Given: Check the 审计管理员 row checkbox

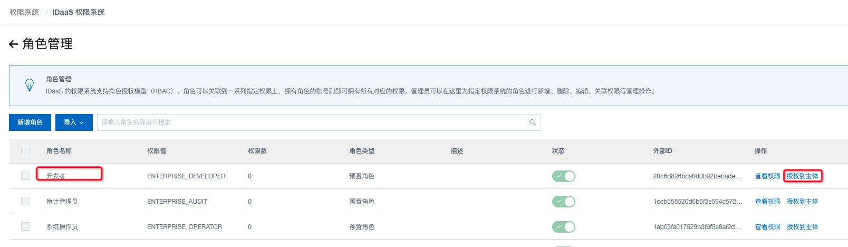Looking at the screenshot, I should (25, 201).
